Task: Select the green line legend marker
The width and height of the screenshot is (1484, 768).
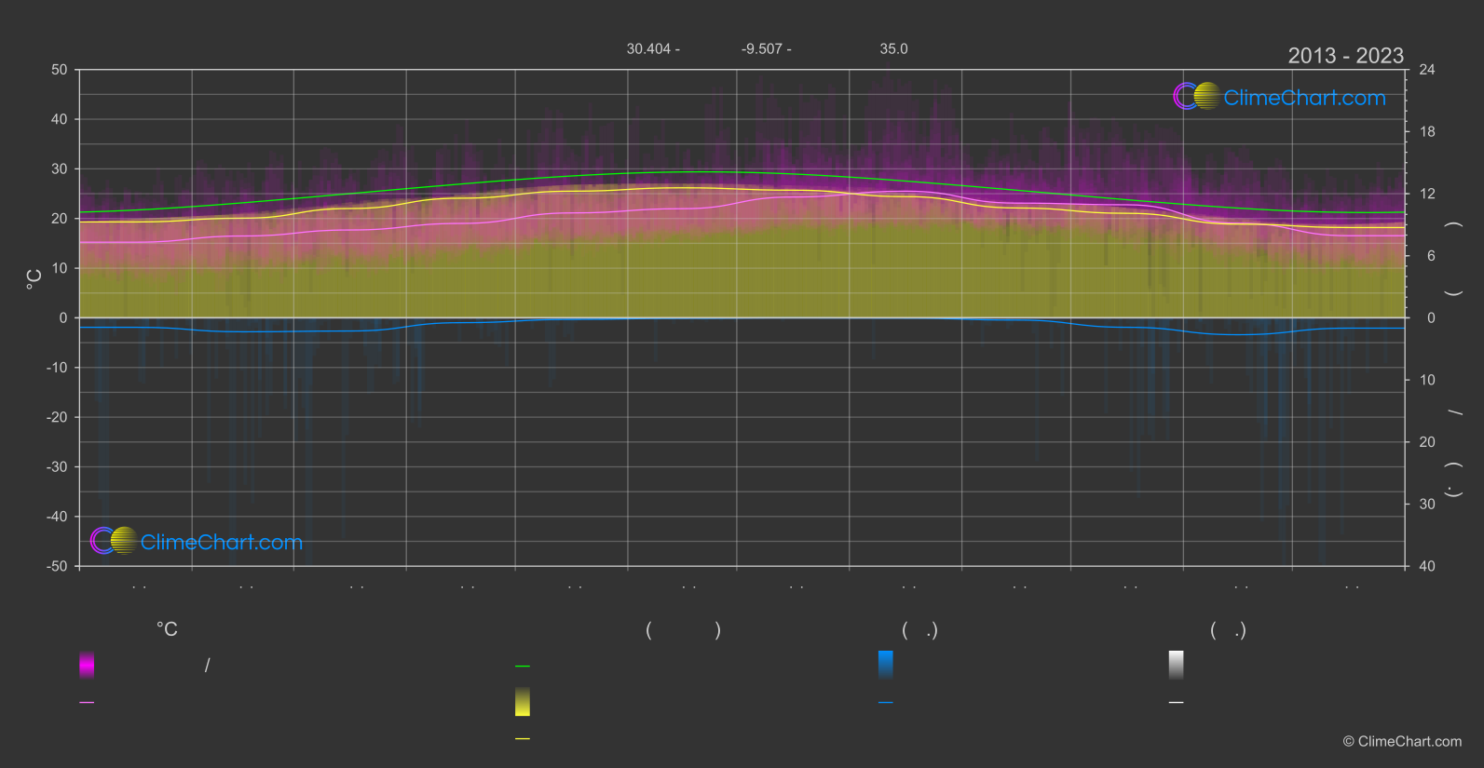Action: pos(523,667)
